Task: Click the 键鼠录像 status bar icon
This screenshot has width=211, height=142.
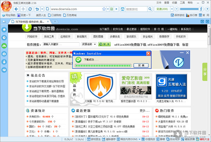Action: pyautogui.click(x=188, y=139)
